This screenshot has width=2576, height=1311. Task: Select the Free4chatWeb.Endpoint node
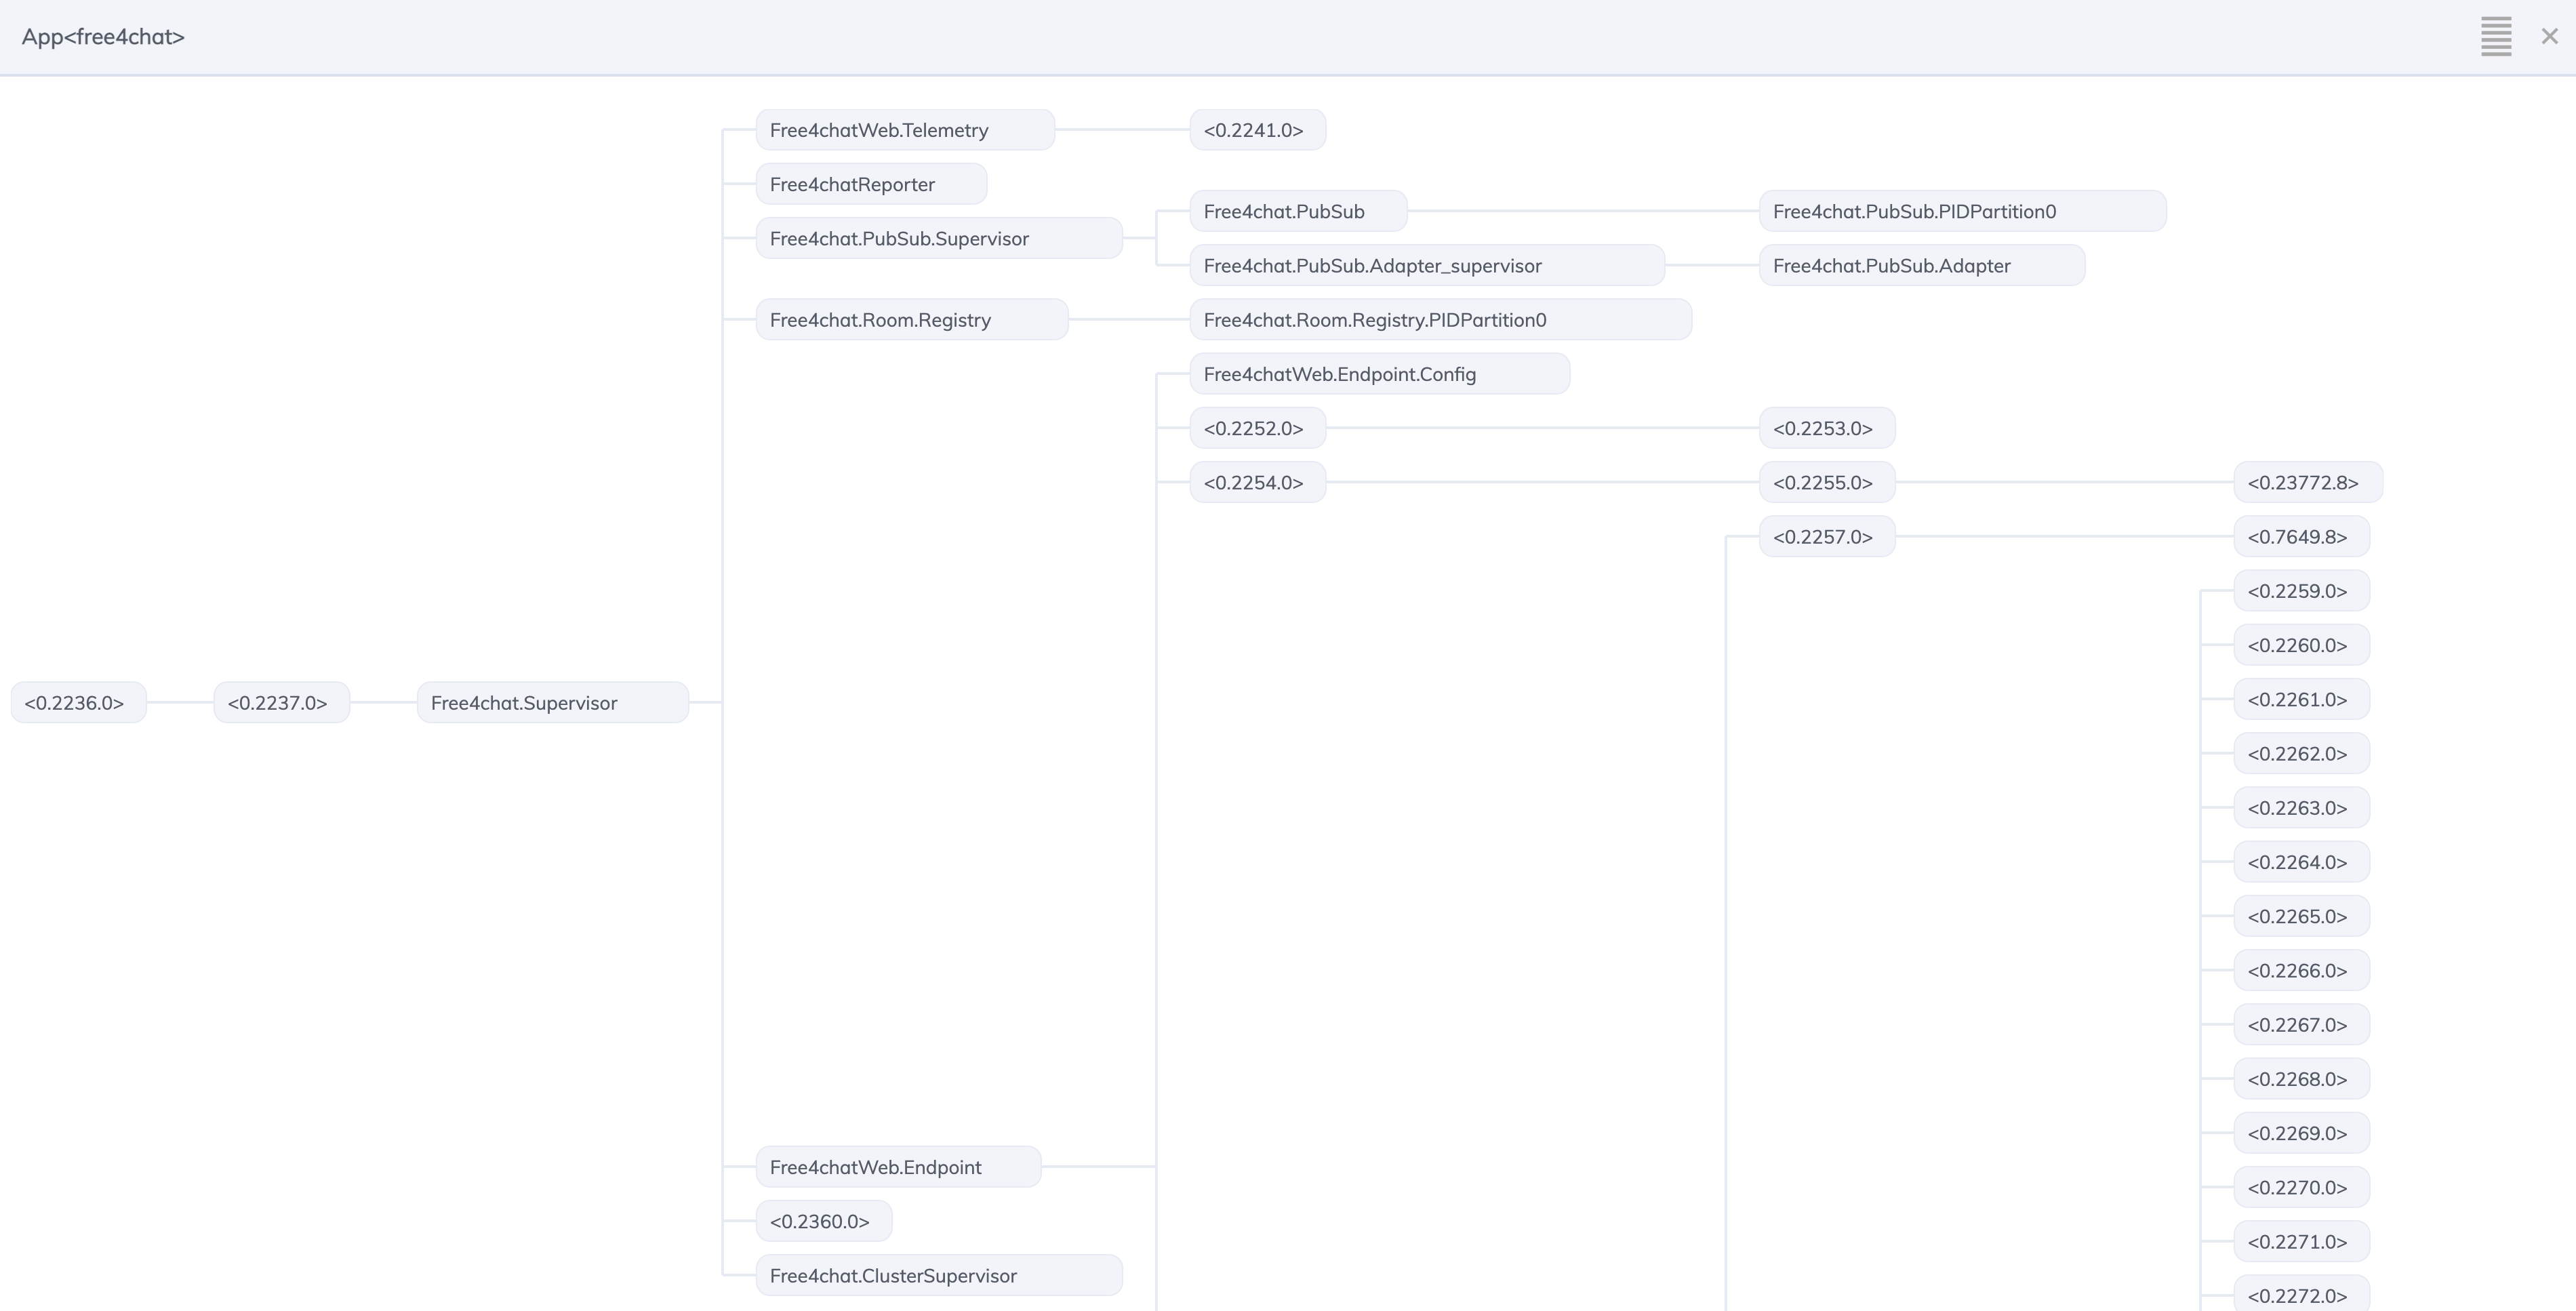click(x=897, y=1167)
